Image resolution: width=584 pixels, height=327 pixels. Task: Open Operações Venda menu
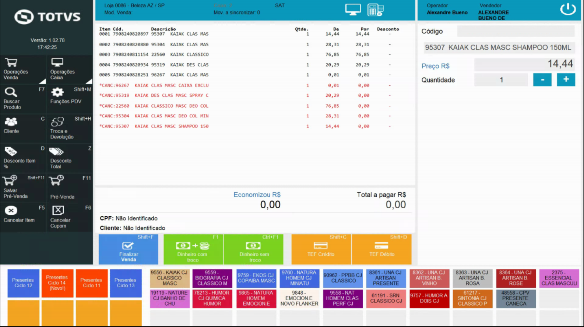(23, 69)
